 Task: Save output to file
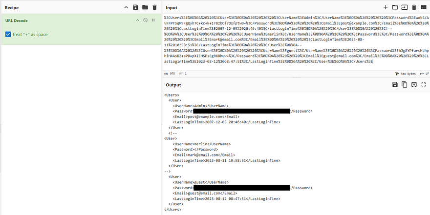tap(395, 85)
